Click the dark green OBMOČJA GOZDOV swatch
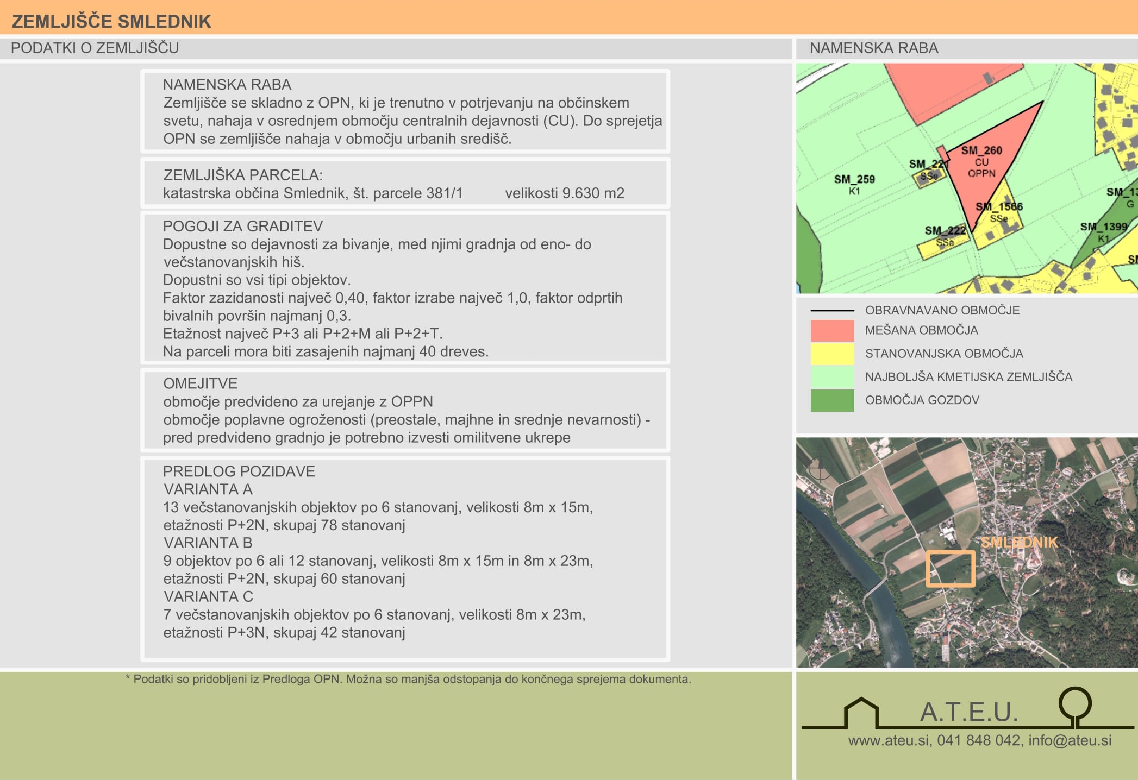 (x=832, y=400)
